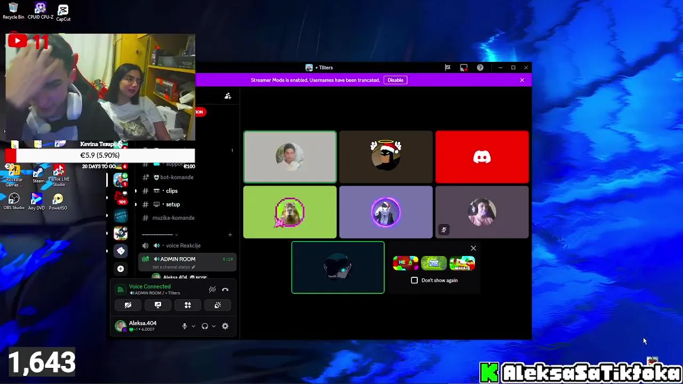Image resolution: width=683 pixels, height=384 pixels.
Task: Open Discord user settings gear
Action: click(x=225, y=326)
